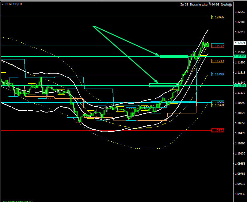Click the 1.12380 price scale value
This screenshot has height=202, width=247.
tap(240, 22)
